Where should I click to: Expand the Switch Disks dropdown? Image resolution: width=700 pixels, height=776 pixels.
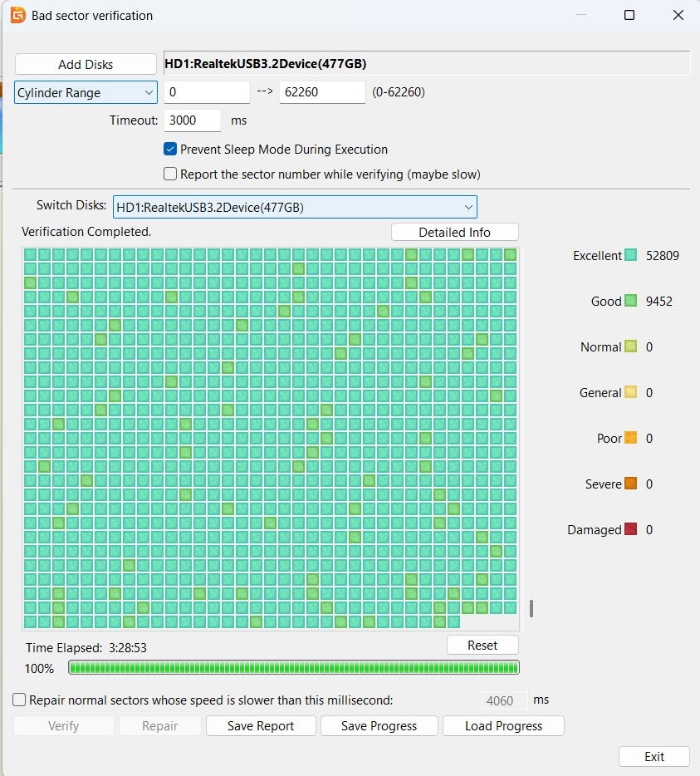(x=295, y=207)
